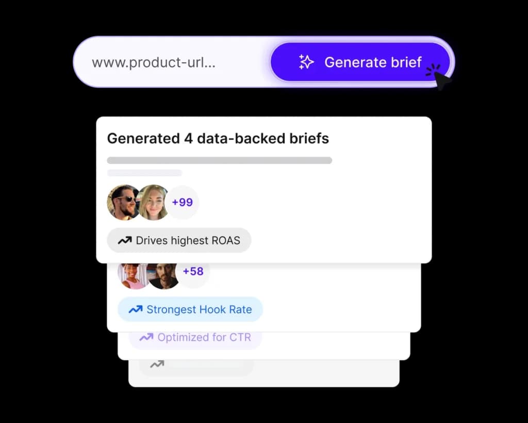Viewport: 528px width, 423px height.
Task: Click the gray progress bar
Action: [219, 160]
